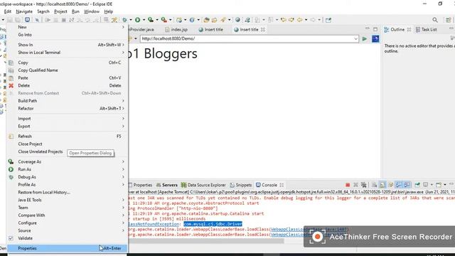Close the active Insert title tab
Image resolution: width=455 pixels, height=256 pixels.
[x=262, y=30]
